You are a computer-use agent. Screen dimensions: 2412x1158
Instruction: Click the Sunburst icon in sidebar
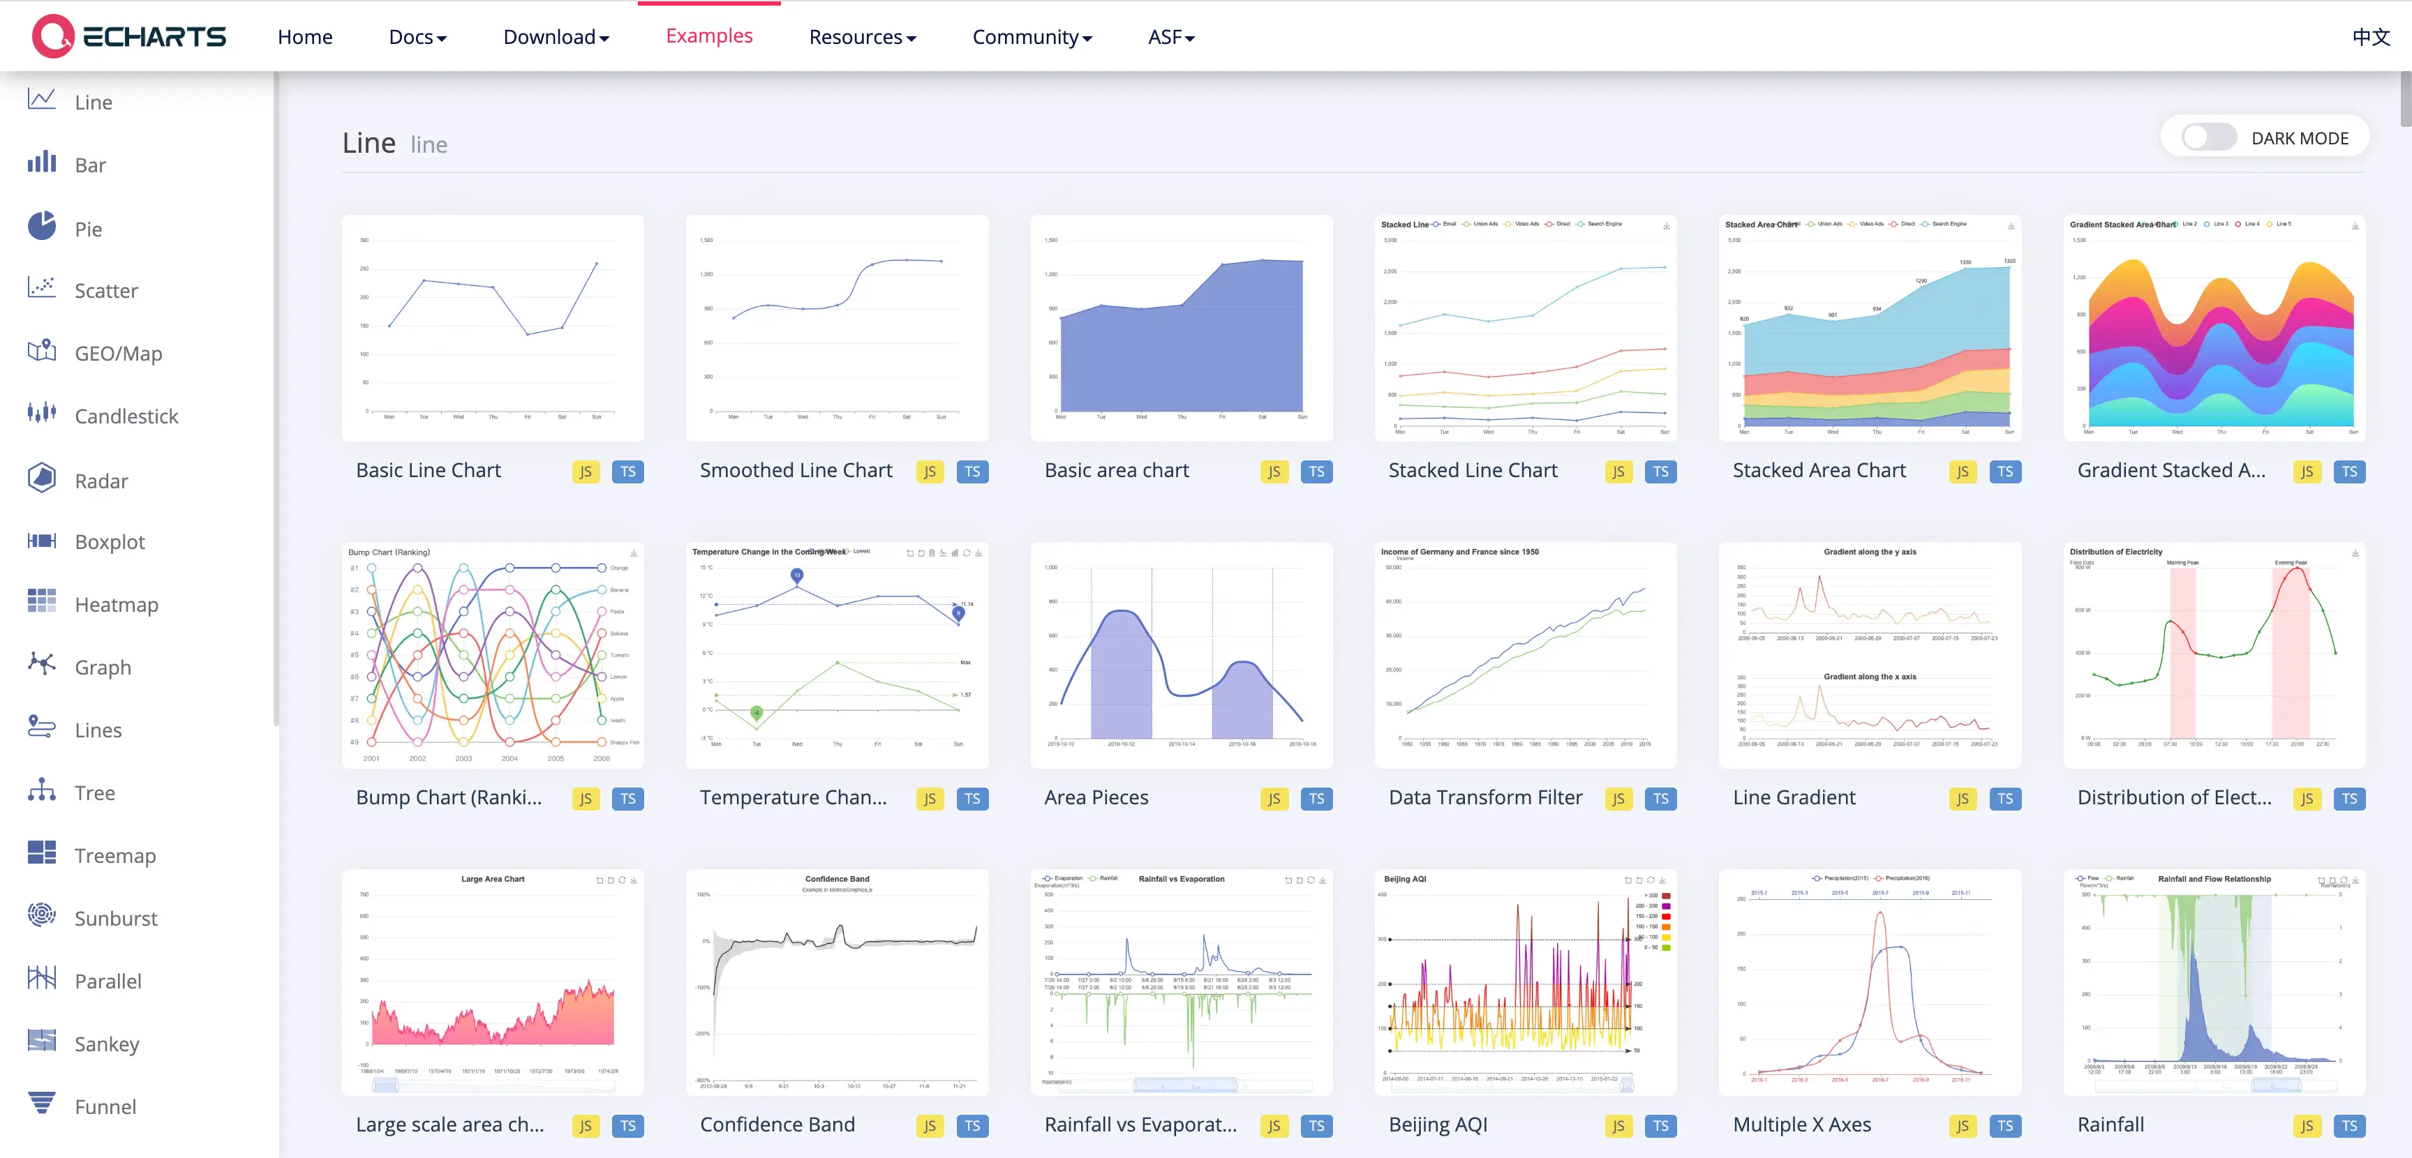tap(41, 915)
